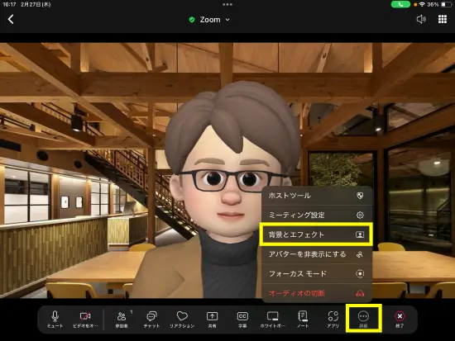Tap the green security shield icon

(x=192, y=20)
